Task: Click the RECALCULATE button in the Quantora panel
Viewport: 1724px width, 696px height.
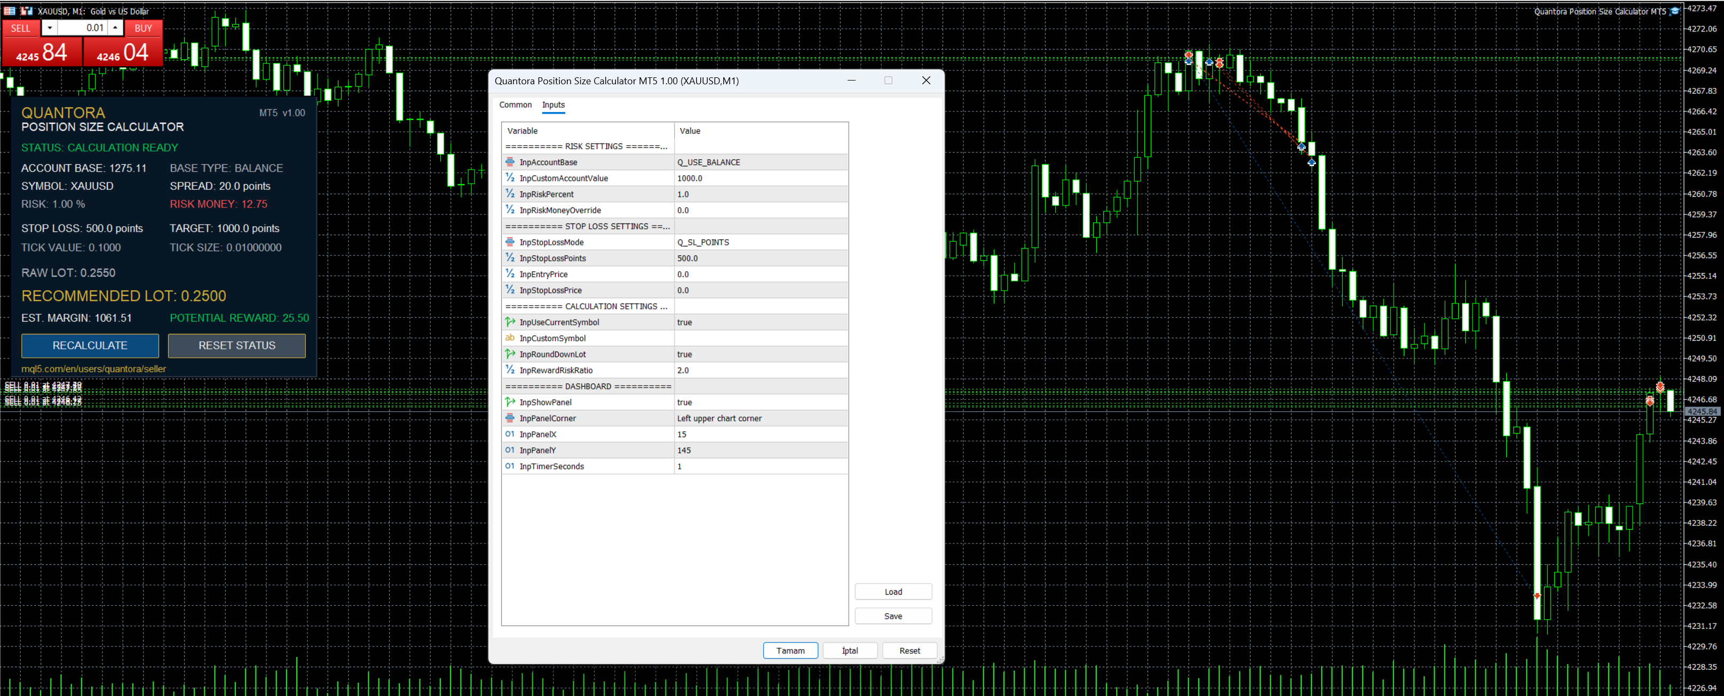Action: pos(90,346)
